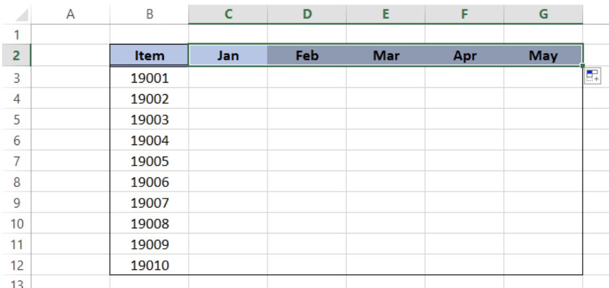
Task: Click the Item header cell
Action: click(150, 55)
